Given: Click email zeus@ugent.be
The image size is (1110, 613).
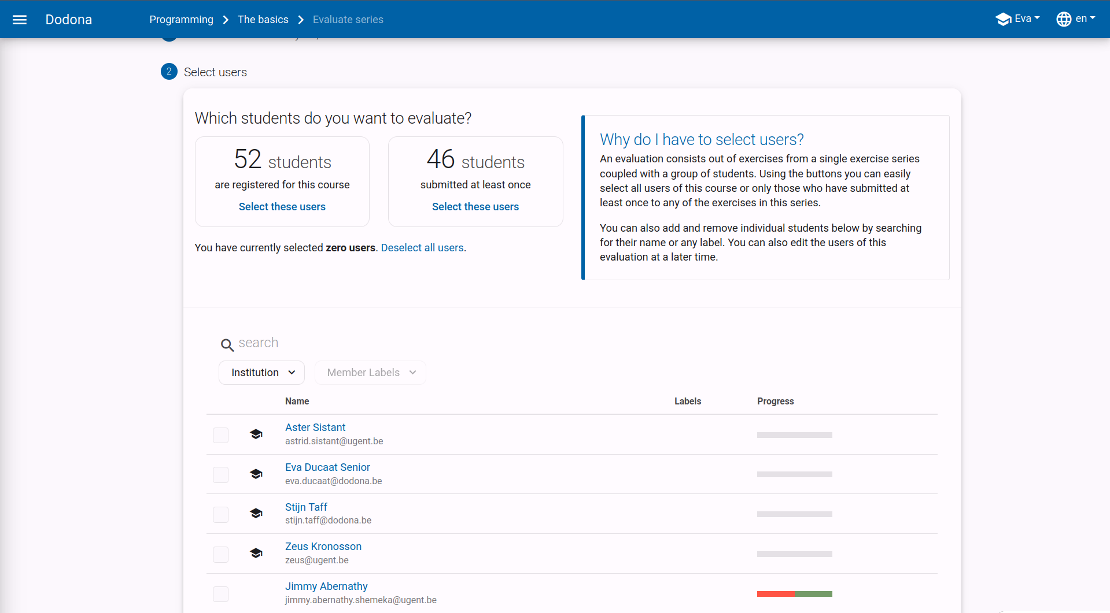Looking at the screenshot, I should 317,560.
